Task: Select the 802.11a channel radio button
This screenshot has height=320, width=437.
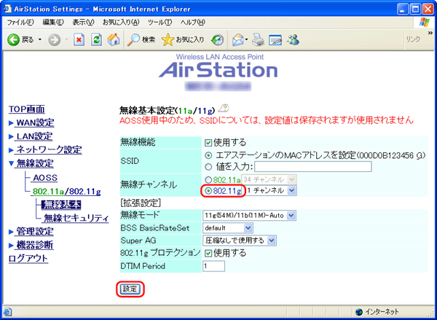Action: coord(208,179)
